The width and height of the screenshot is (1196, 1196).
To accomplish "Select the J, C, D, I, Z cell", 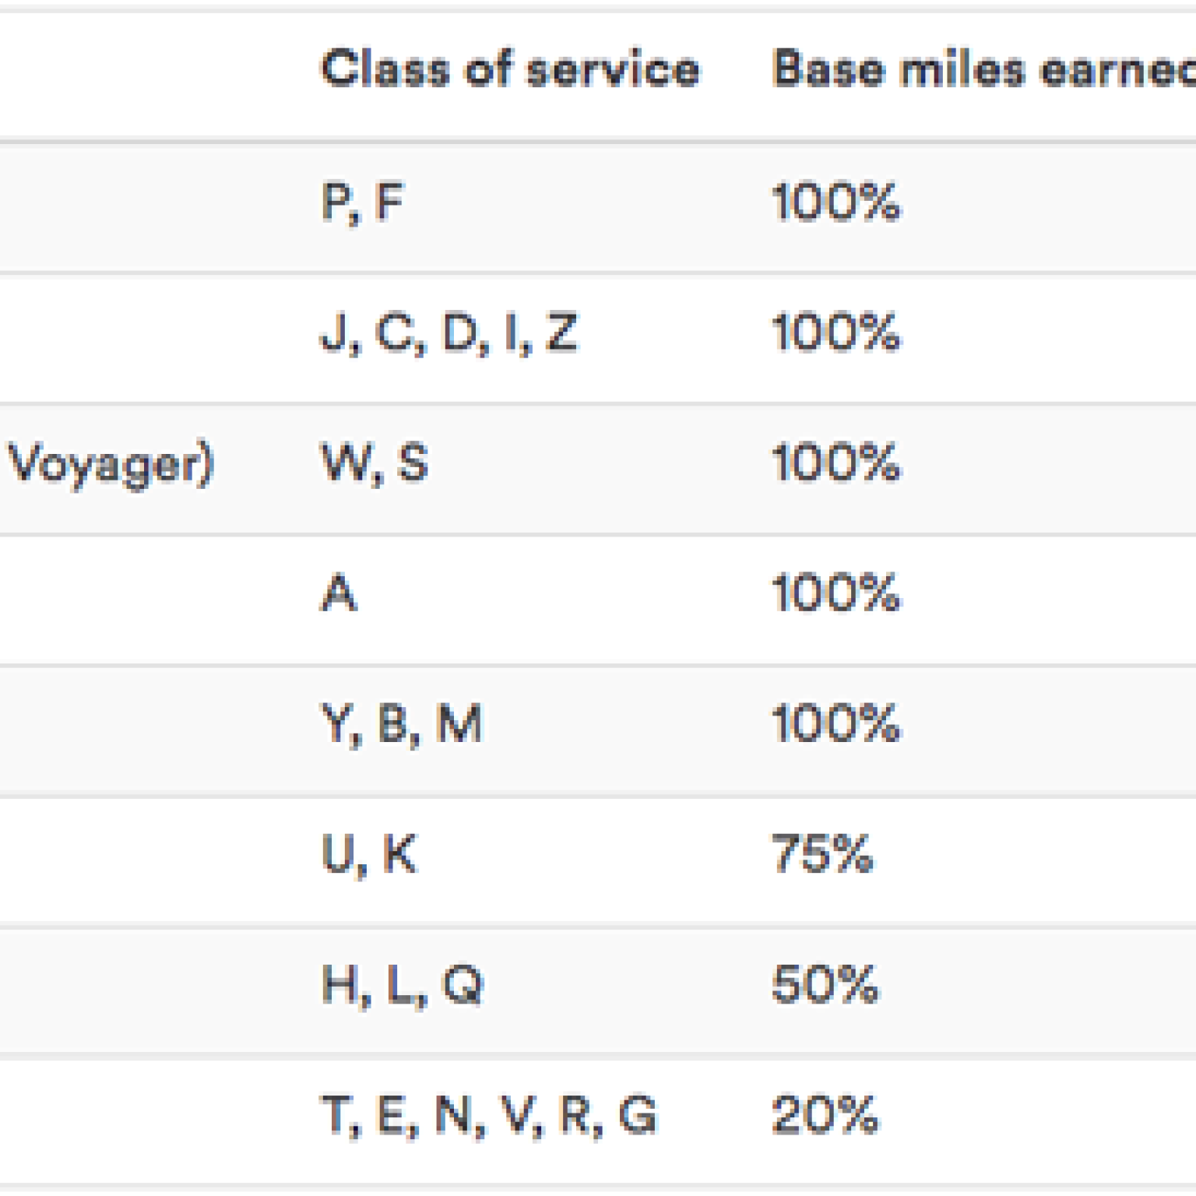I will (x=449, y=333).
